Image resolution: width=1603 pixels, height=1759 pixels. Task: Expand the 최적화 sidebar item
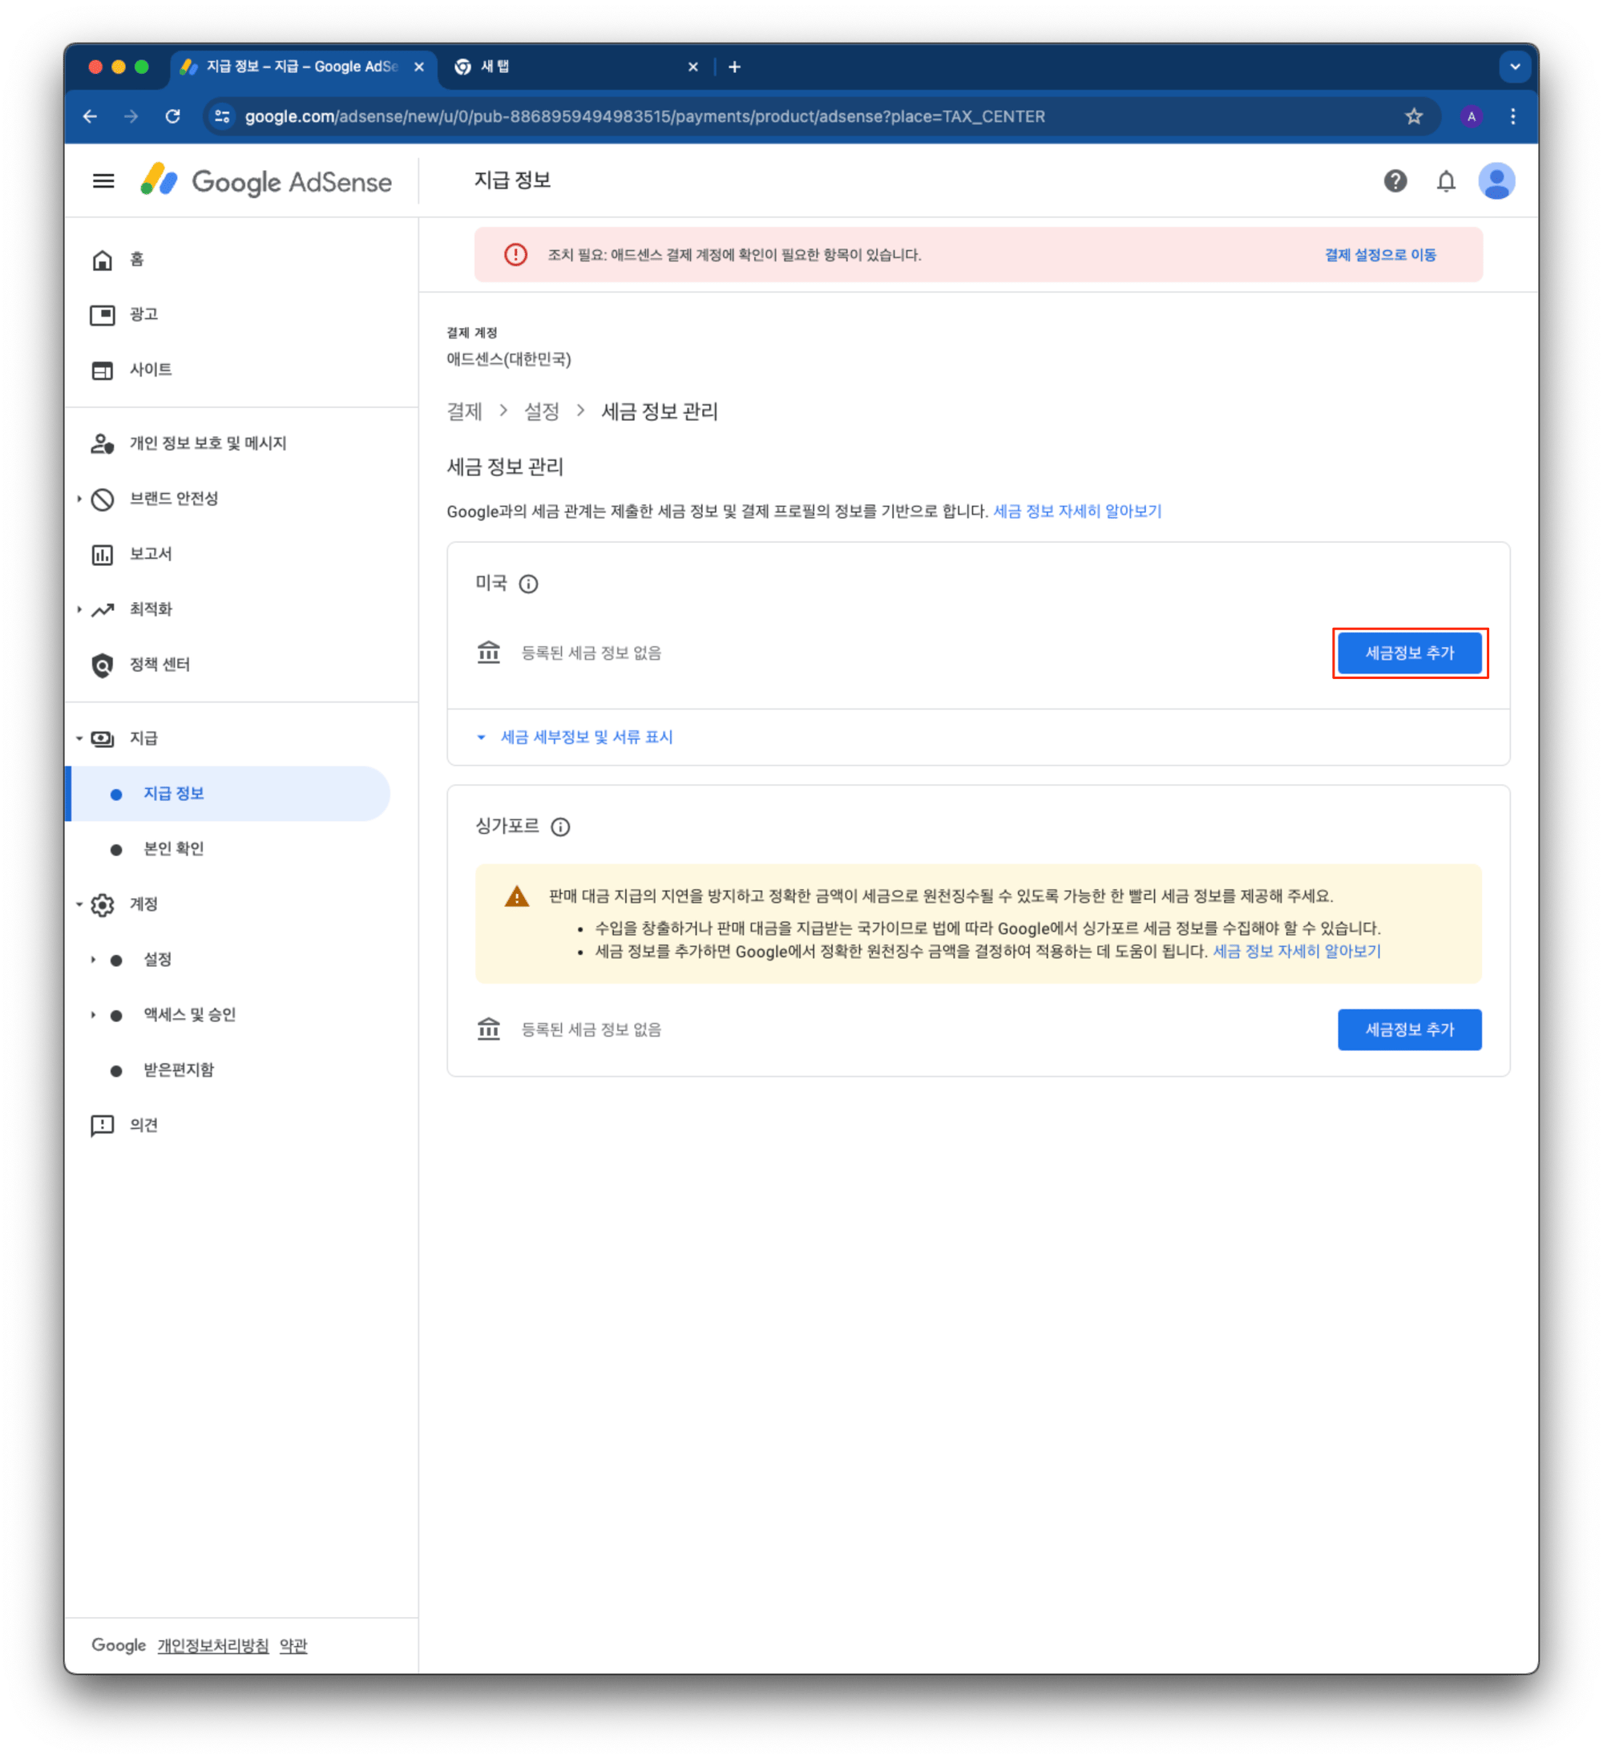click(79, 609)
